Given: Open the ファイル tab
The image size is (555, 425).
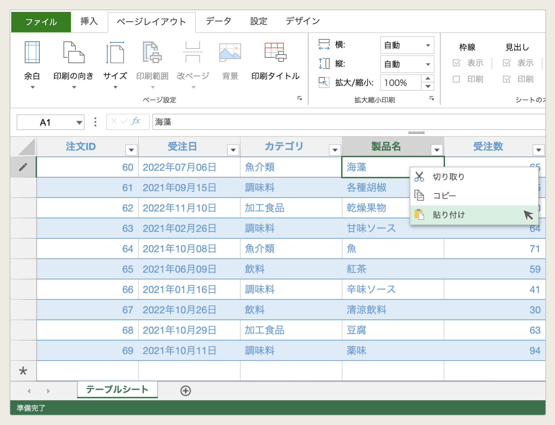Looking at the screenshot, I should coord(41,22).
